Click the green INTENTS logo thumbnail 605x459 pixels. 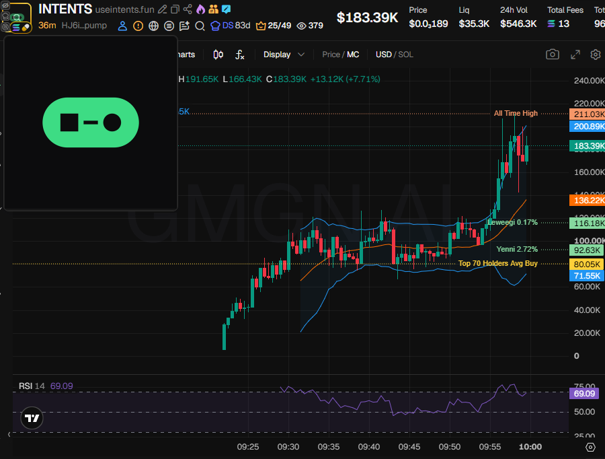[x=91, y=122]
